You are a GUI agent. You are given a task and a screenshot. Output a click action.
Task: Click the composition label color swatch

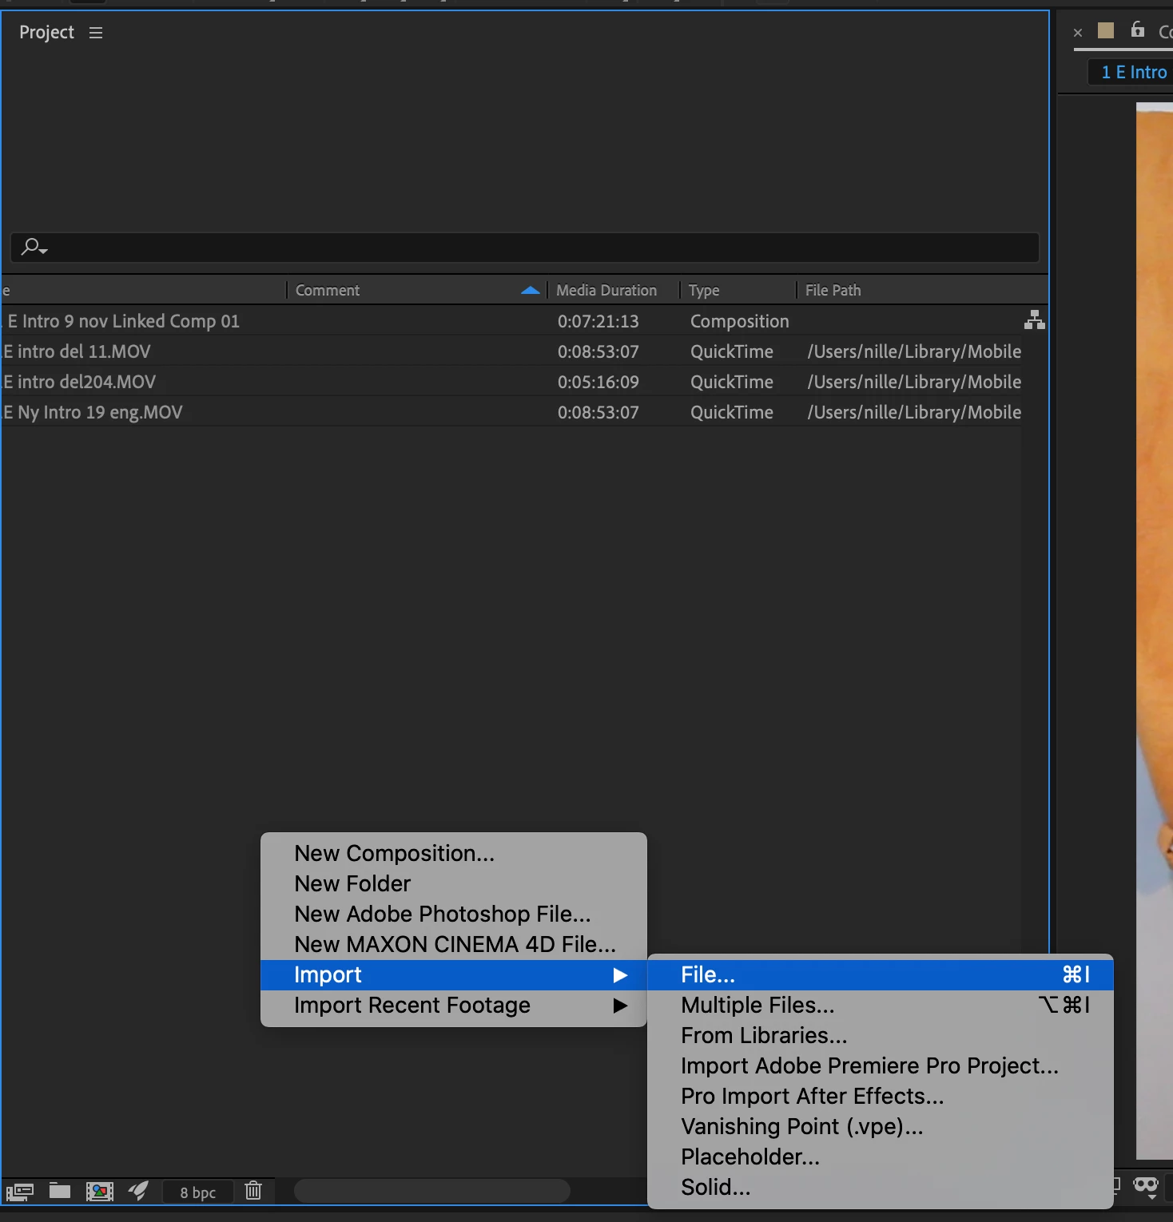tap(1106, 30)
